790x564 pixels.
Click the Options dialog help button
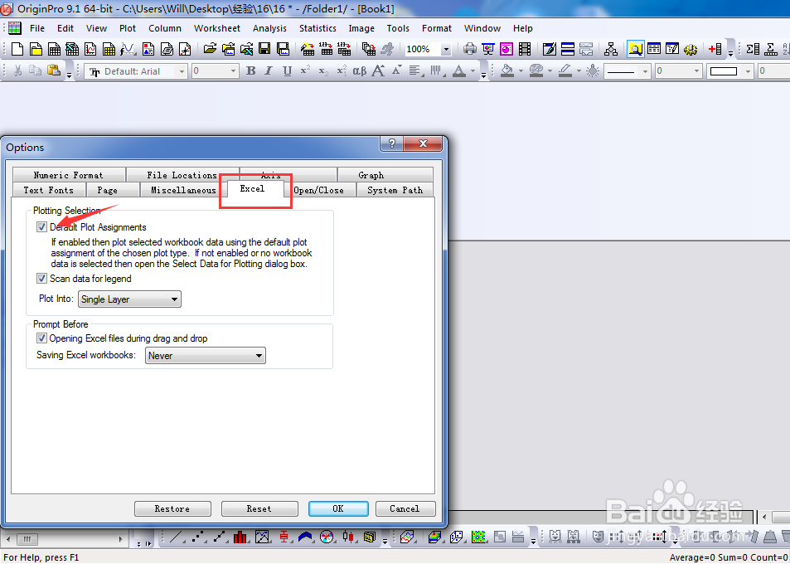[x=392, y=143]
